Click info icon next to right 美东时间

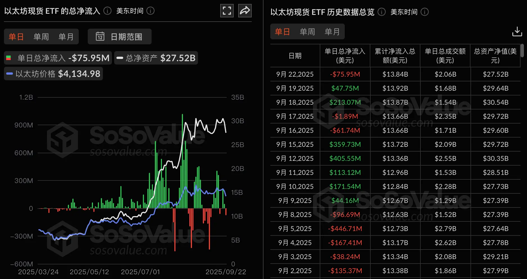coord(425,12)
